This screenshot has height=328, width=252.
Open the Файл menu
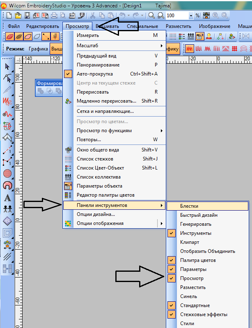point(14,26)
